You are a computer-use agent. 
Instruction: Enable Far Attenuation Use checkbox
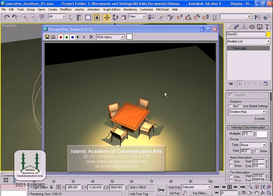231,176
